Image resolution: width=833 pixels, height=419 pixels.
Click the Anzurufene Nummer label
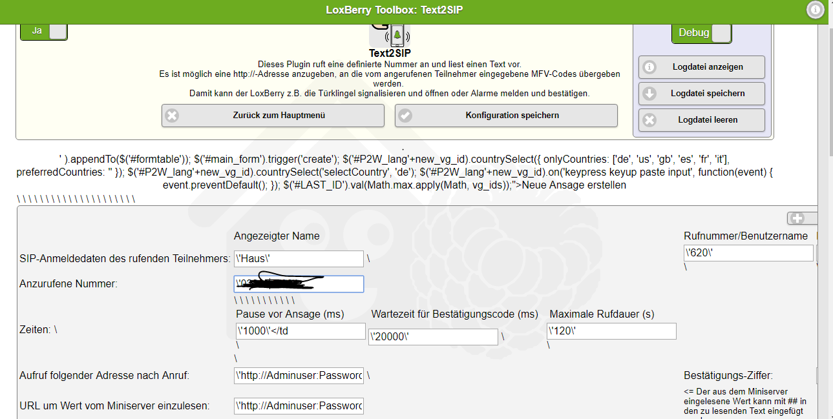tap(69, 284)
